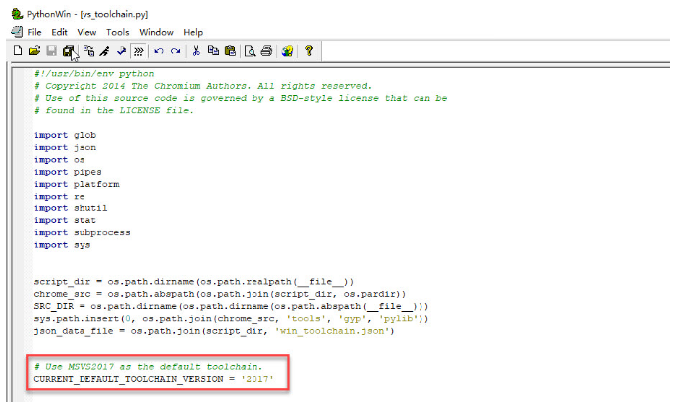674x406 pixels.
Task: Open the Help menu
Action: pyautogui.click(x=193, y=32)
